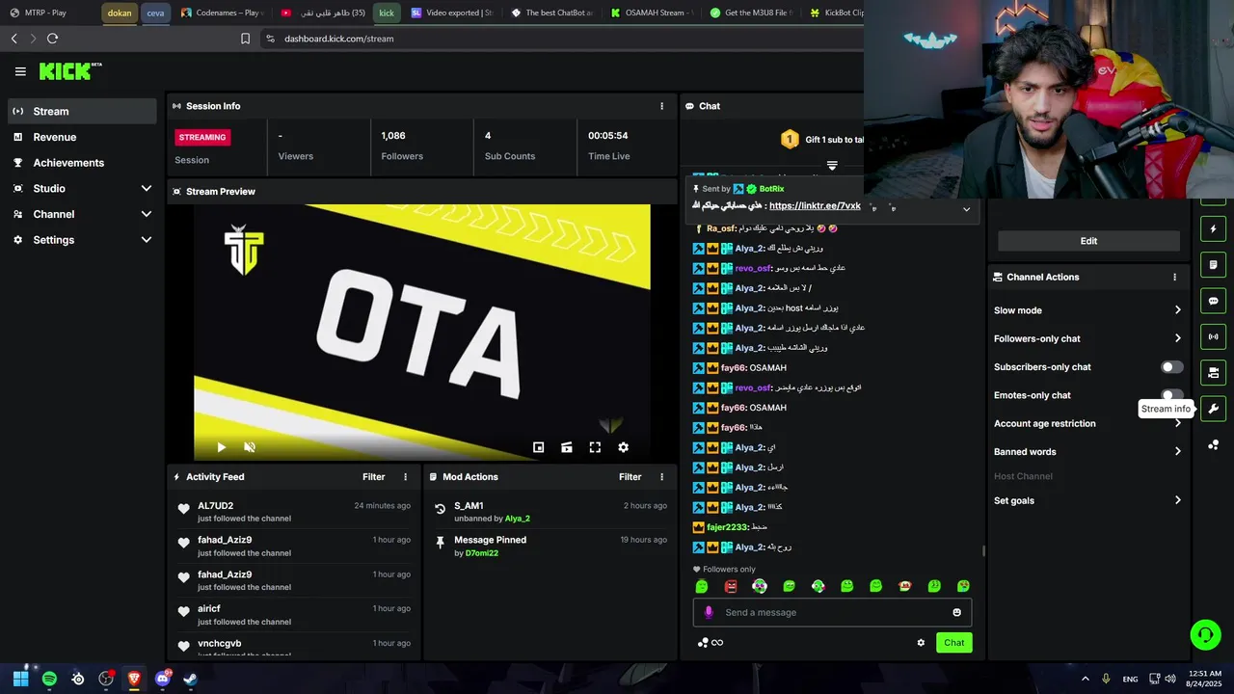The width and height of the screenshot is (1234, 694).
Task: Open Channel Actions options menu
Action: pyautogui.click(x=1174, y=277)
